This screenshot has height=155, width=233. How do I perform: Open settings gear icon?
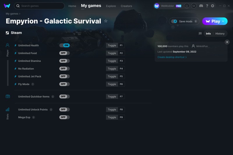pos(213,6)
